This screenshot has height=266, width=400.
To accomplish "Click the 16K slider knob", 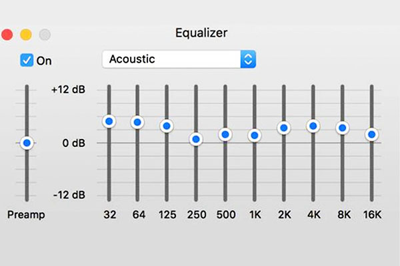I will [371, 134].
